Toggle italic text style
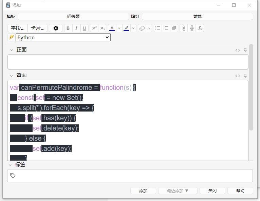 coord(76,28)
